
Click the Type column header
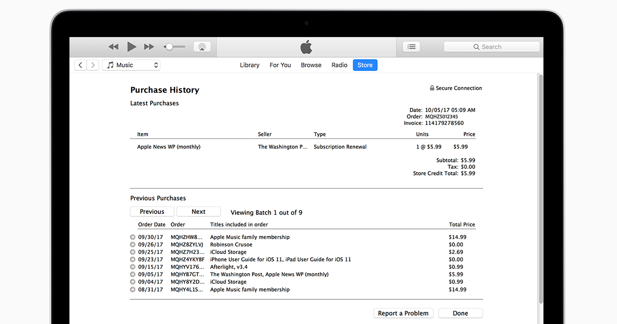tap(320, 134)
